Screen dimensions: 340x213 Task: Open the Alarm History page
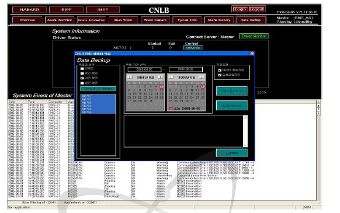point(219,20)
